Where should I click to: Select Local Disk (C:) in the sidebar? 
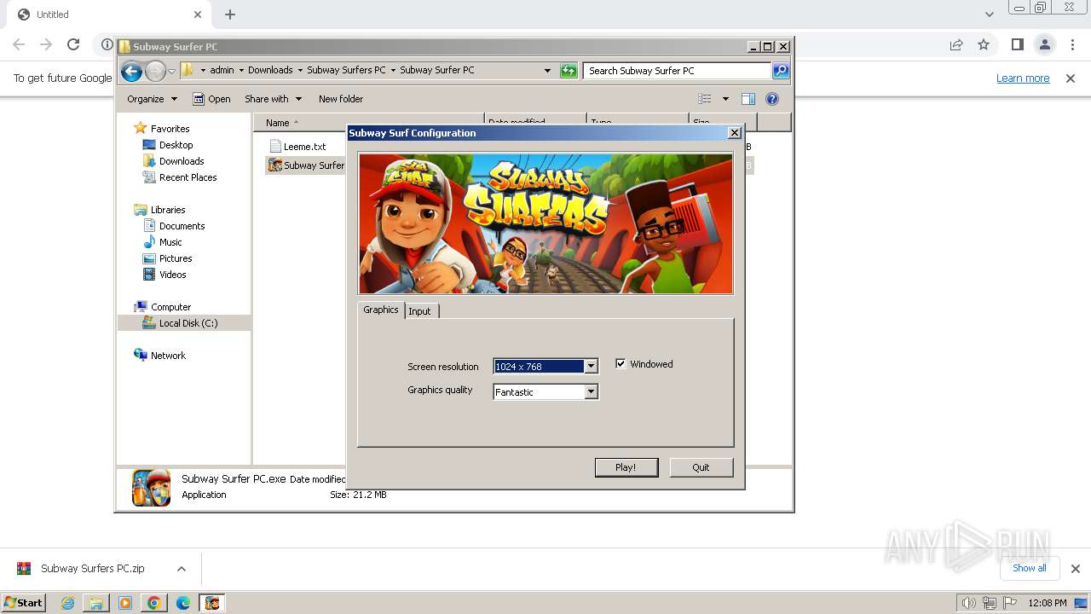(188, 323)
